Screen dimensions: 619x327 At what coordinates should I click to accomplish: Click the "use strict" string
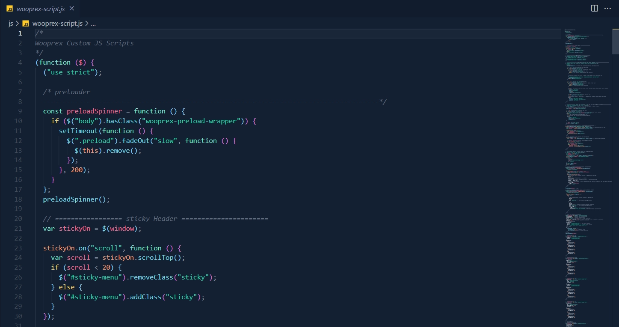pyautogui.click(x=71, y=72)
